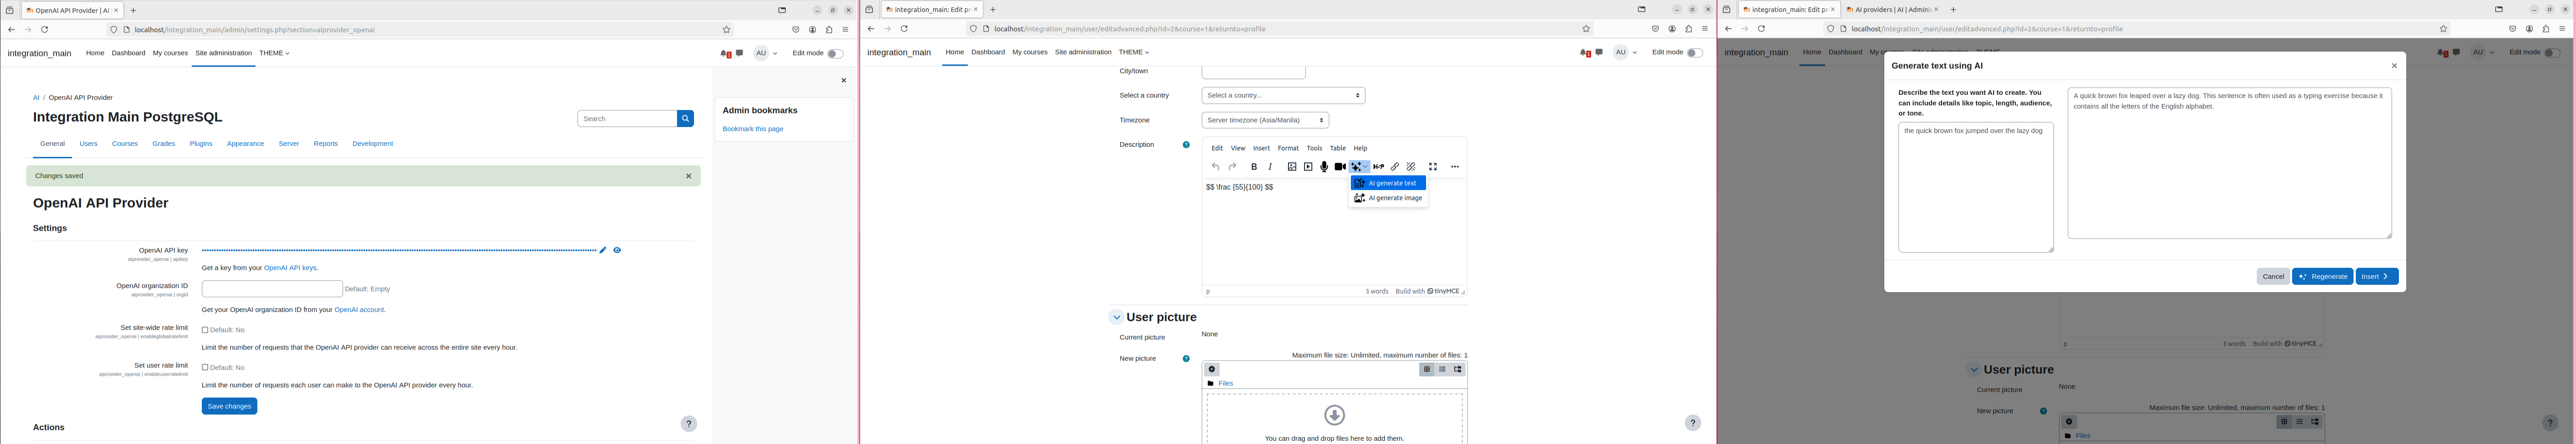Open the OpenAI account link

point(359,310)
